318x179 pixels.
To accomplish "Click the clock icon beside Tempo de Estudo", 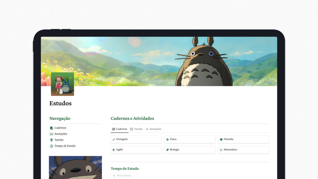I will point(52,146).
